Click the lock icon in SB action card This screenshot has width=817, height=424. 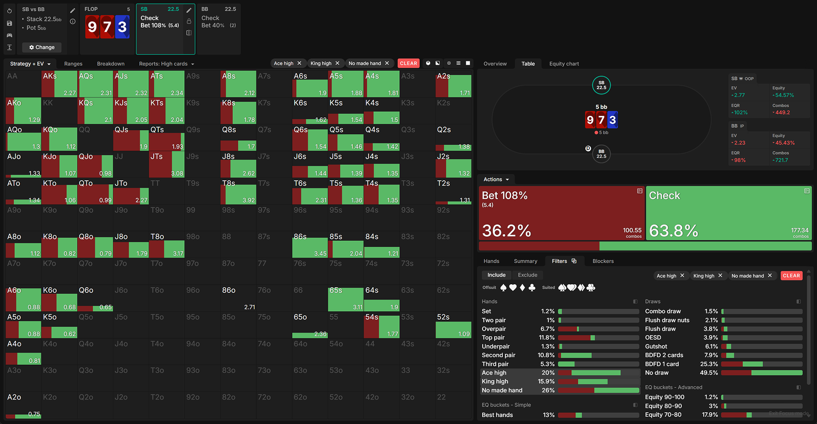189,21
